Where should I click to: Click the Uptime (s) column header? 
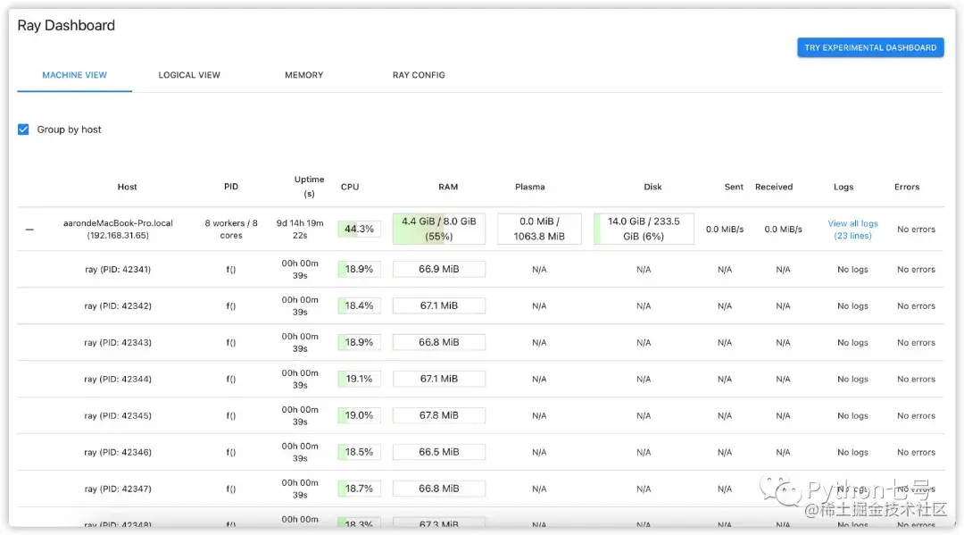coord(309,187)
